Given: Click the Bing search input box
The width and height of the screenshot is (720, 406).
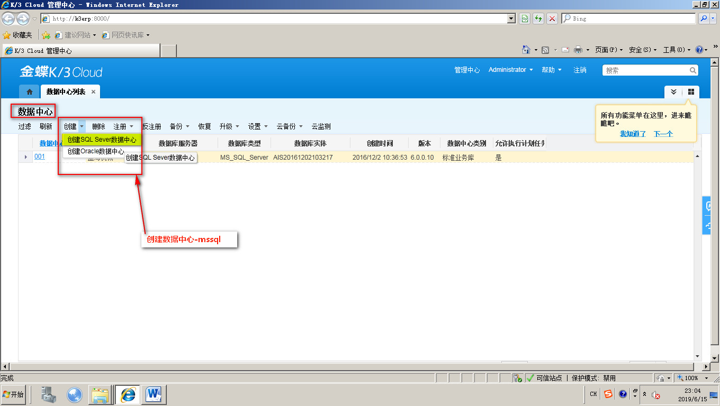Looking at the screenshot, I should (629, 19).
